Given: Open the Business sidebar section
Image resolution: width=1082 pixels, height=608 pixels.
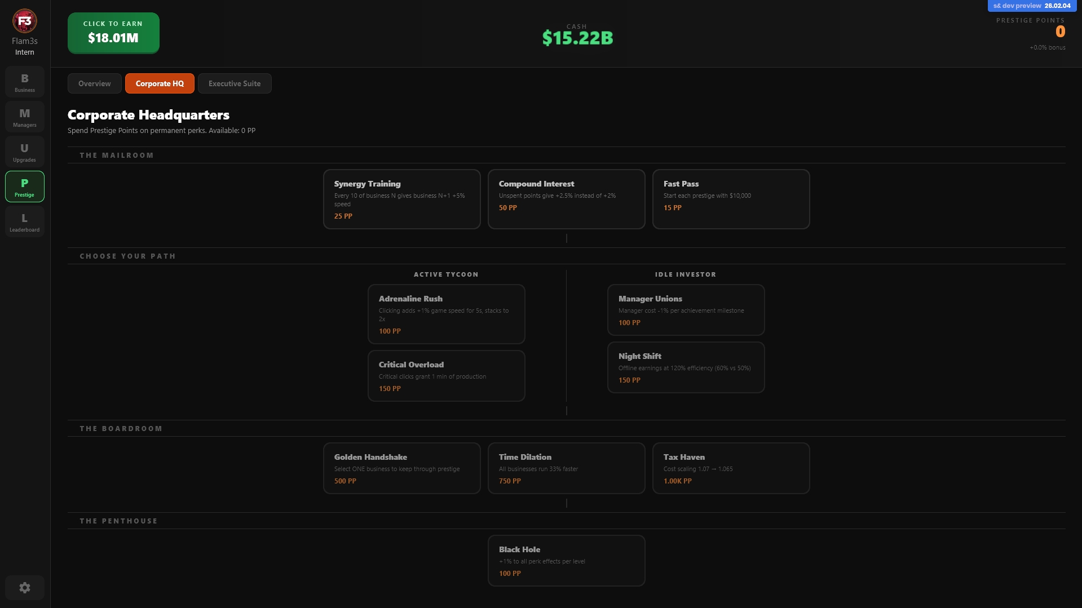Looking at the screenshot, I should tap(24, 82).
